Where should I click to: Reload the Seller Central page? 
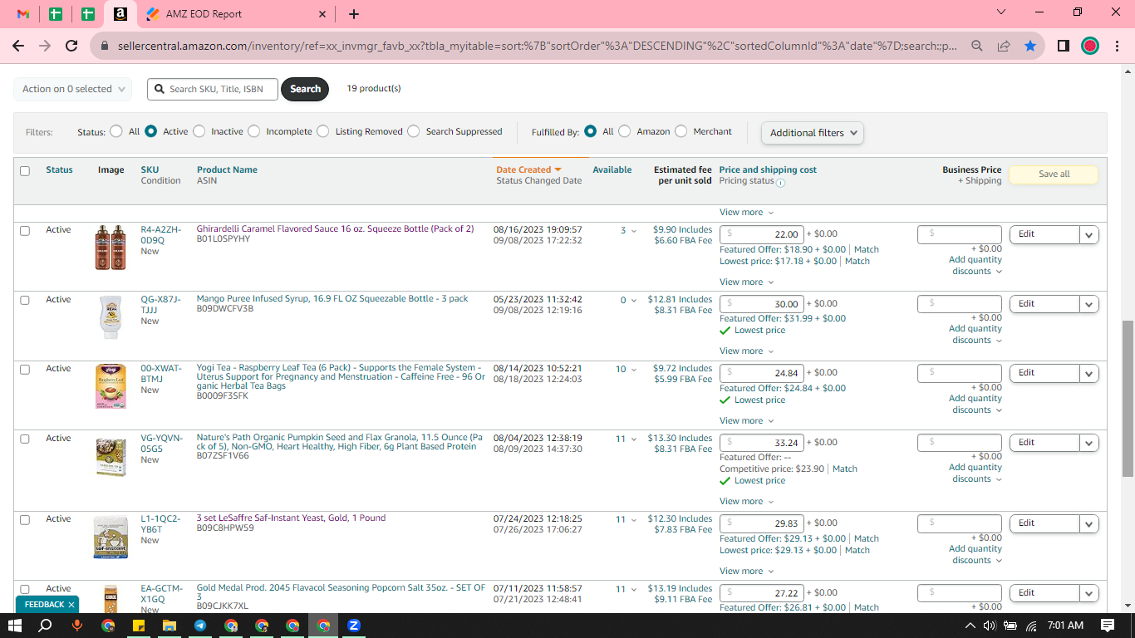tap(71, 47)
